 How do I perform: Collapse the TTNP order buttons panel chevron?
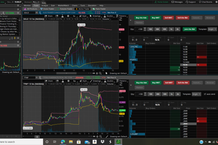click(131, 85)
